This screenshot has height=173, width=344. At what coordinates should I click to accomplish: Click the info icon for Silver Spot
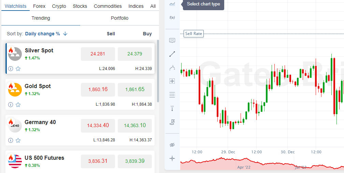tap(11, 69)
